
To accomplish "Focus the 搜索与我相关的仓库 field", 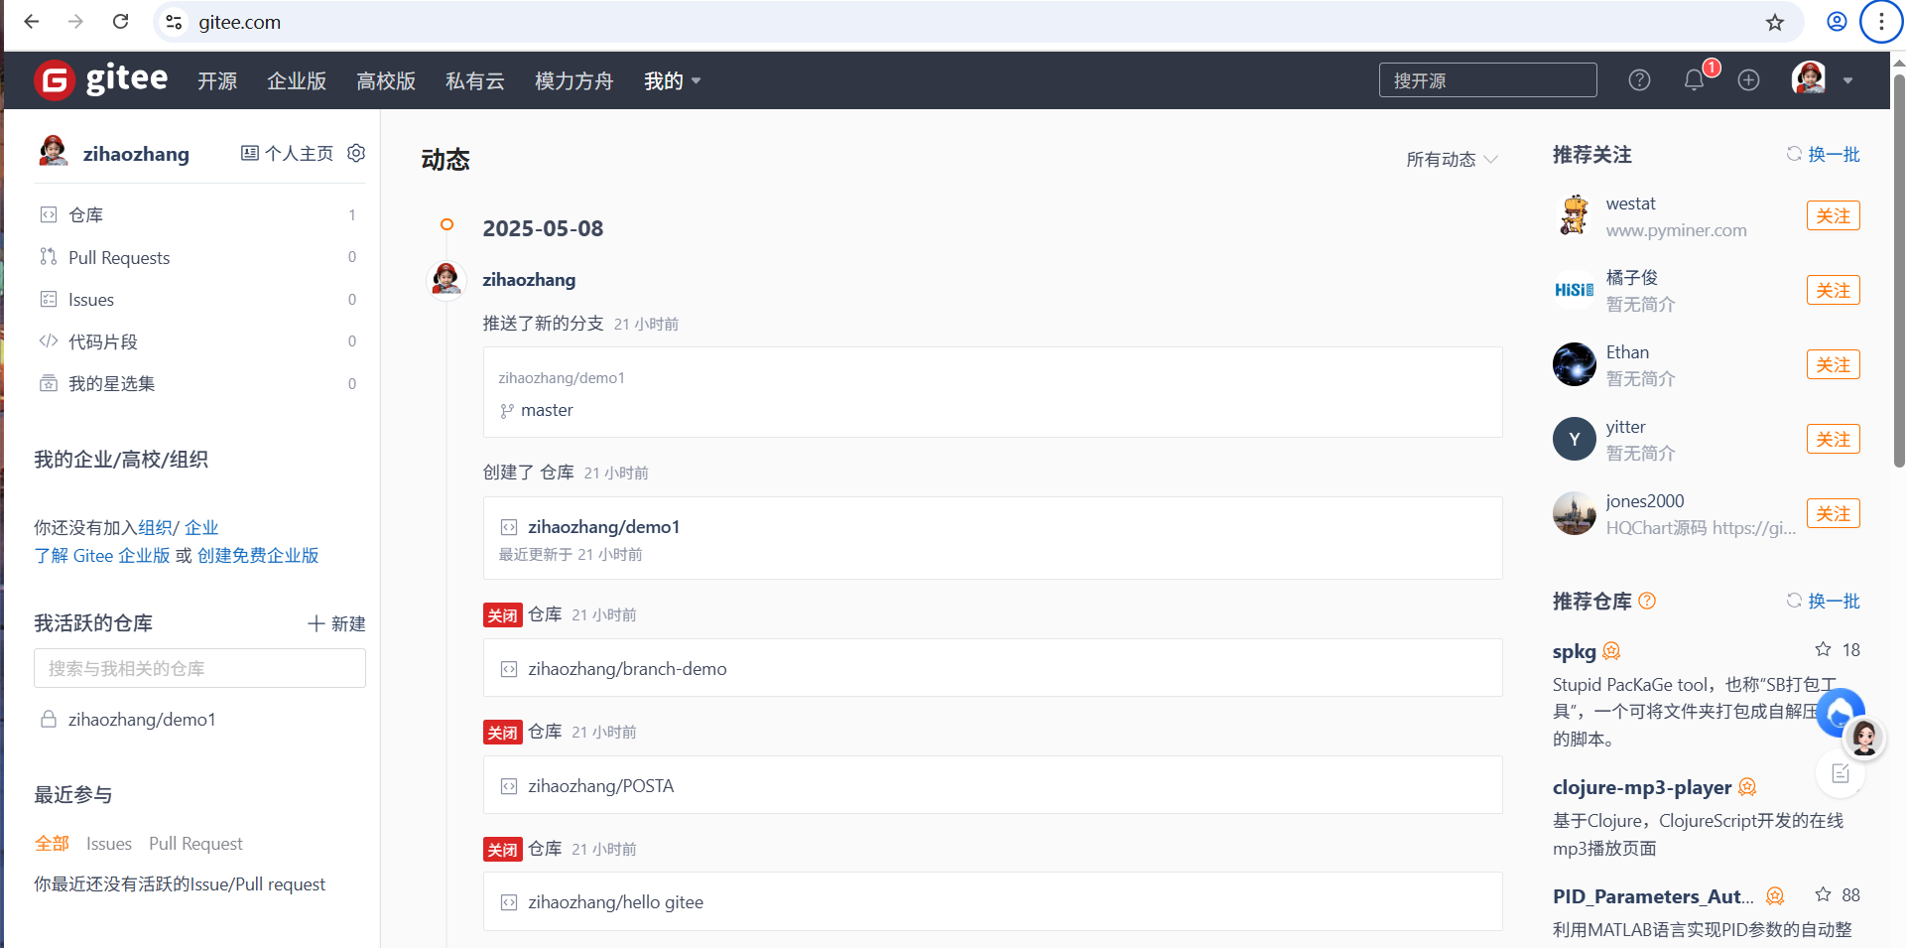I will (x=199, y=668).
